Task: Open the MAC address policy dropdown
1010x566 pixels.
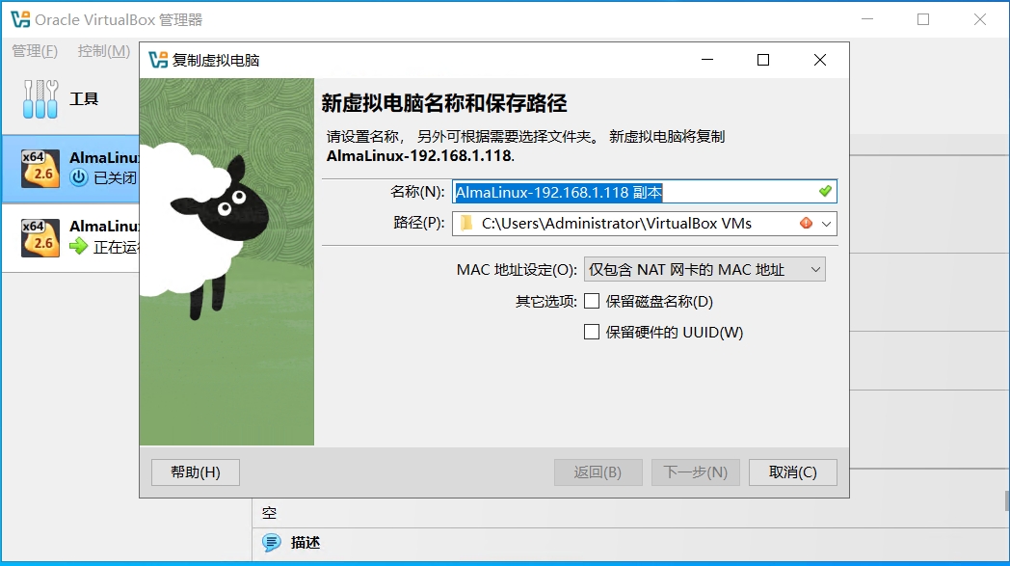Action: 704,269
